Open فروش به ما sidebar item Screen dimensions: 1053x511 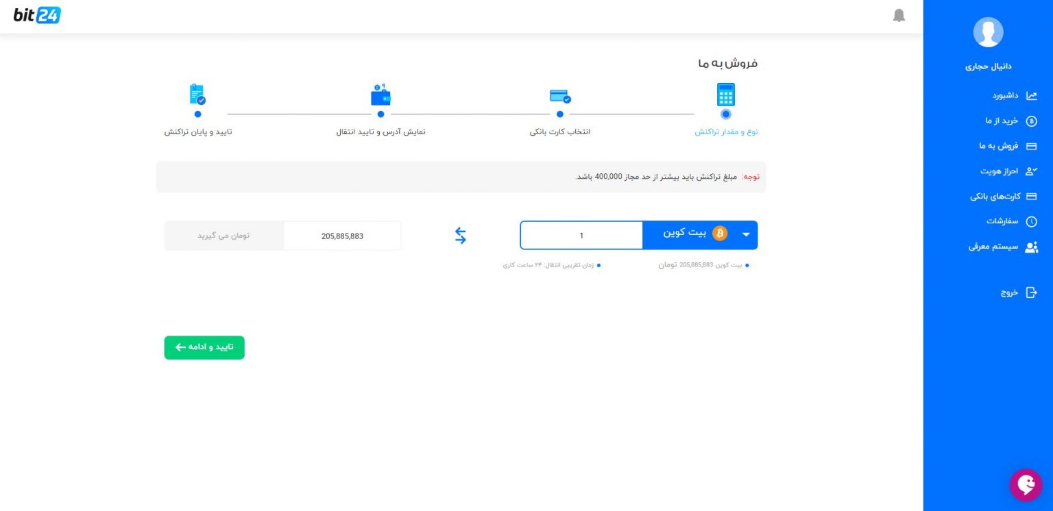click(x=1007, y=146)
